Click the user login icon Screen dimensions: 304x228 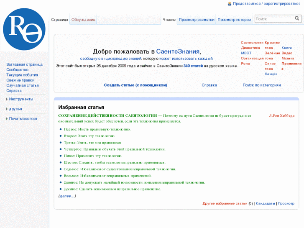pos(230,4)
